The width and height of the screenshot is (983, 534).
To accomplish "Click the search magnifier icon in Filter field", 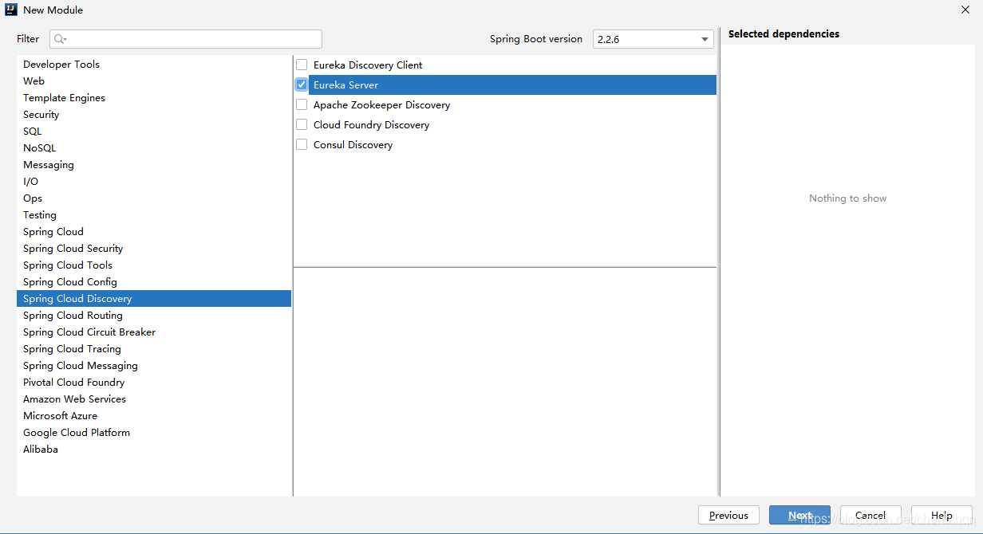I will pos(61,39).
